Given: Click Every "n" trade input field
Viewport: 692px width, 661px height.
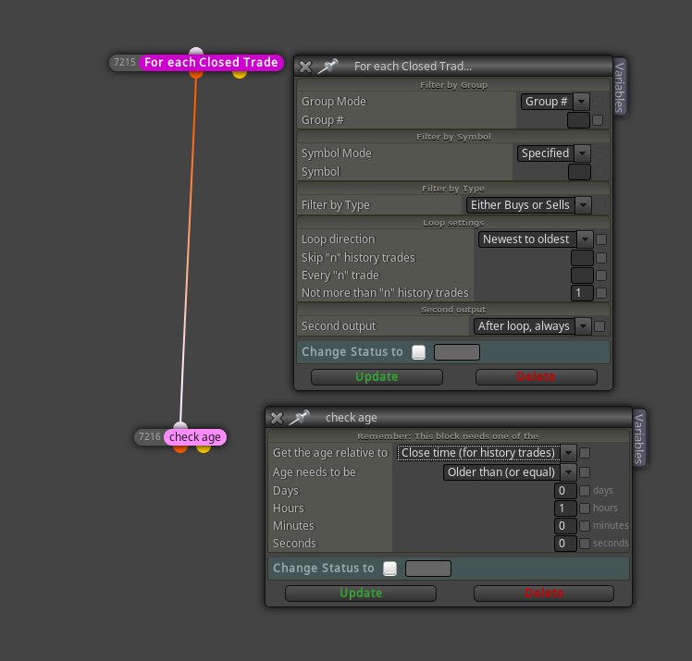Looking at the screenshot, I should (582, 275).
